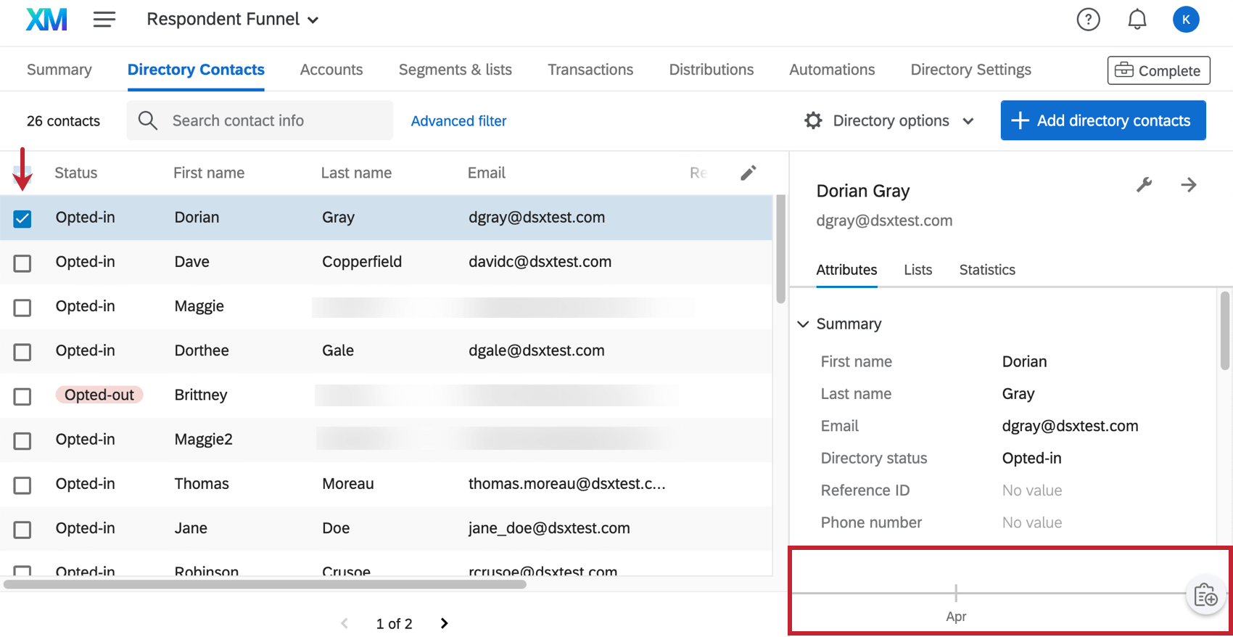1233x637 pixels.
Task: Go to previous page of contacts
Action: tap(345, 623)
